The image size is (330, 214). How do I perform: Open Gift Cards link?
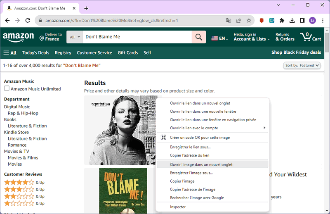128,53
